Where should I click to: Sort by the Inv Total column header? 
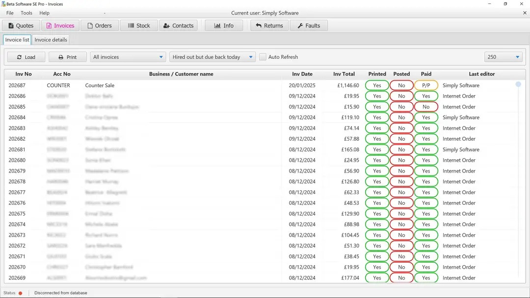[x=344, y=74]
